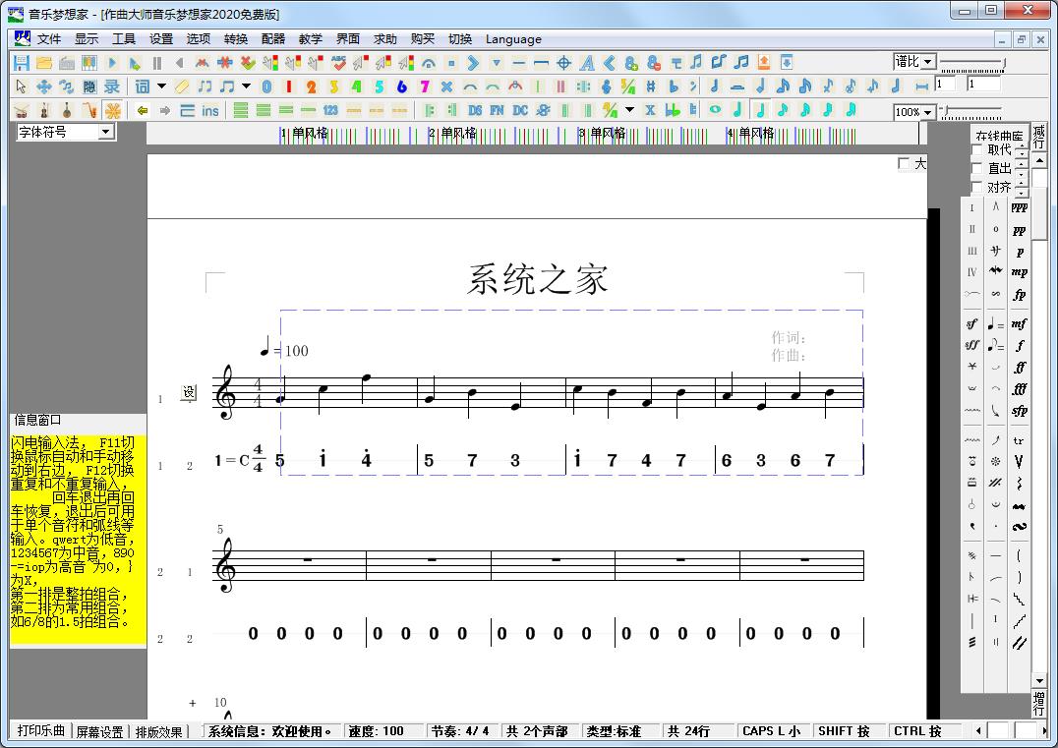Select the eraser tool icon
1058x748 pixels.
(x=182, y=86)
